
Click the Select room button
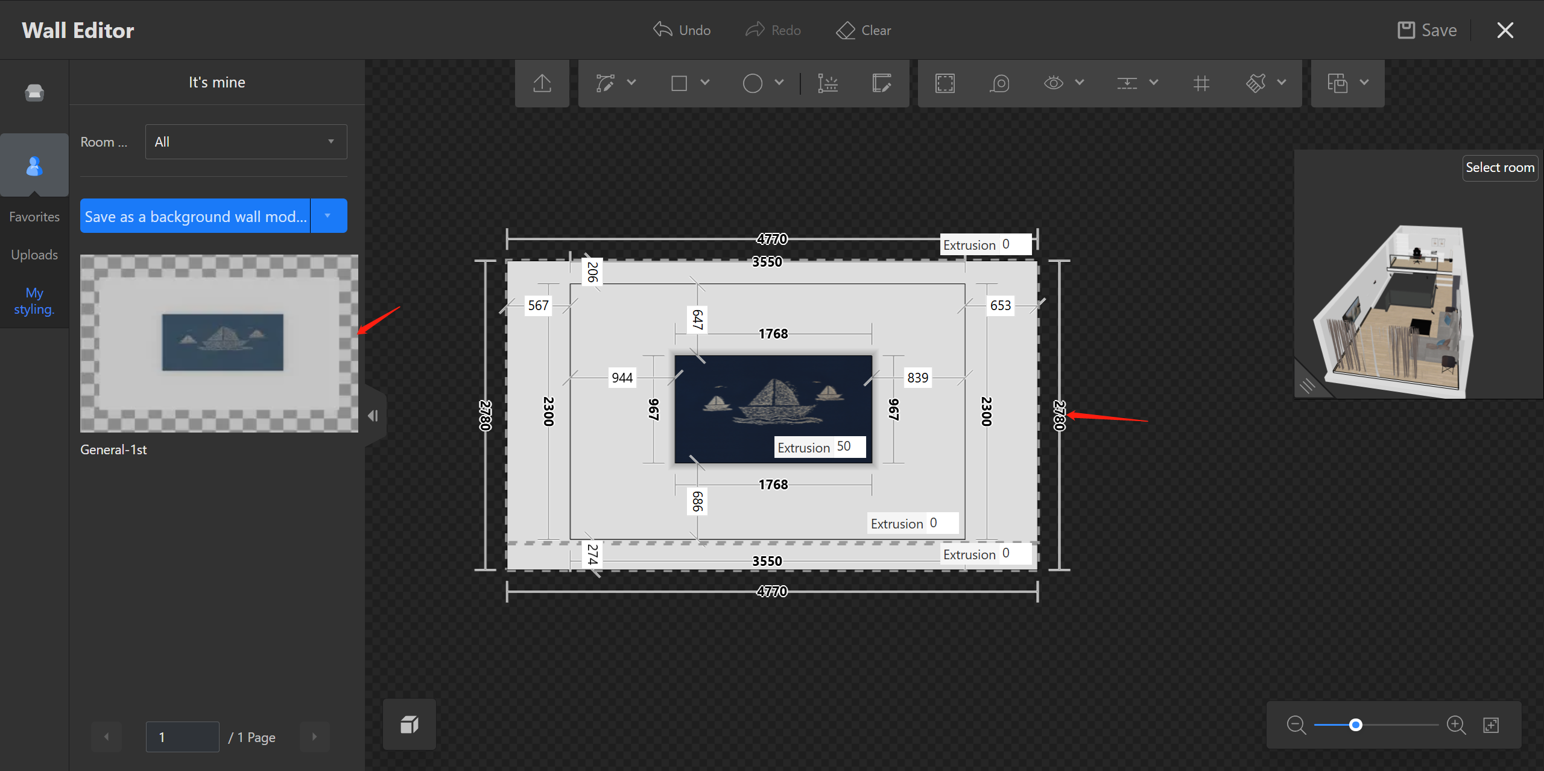[x=1499, y=168]
